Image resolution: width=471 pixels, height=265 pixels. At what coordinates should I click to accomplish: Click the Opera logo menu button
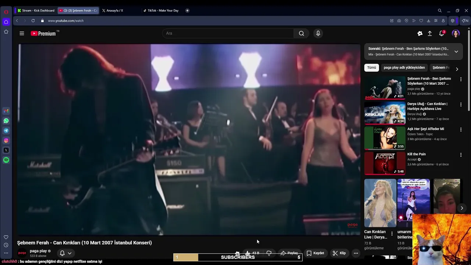[6, 12]
